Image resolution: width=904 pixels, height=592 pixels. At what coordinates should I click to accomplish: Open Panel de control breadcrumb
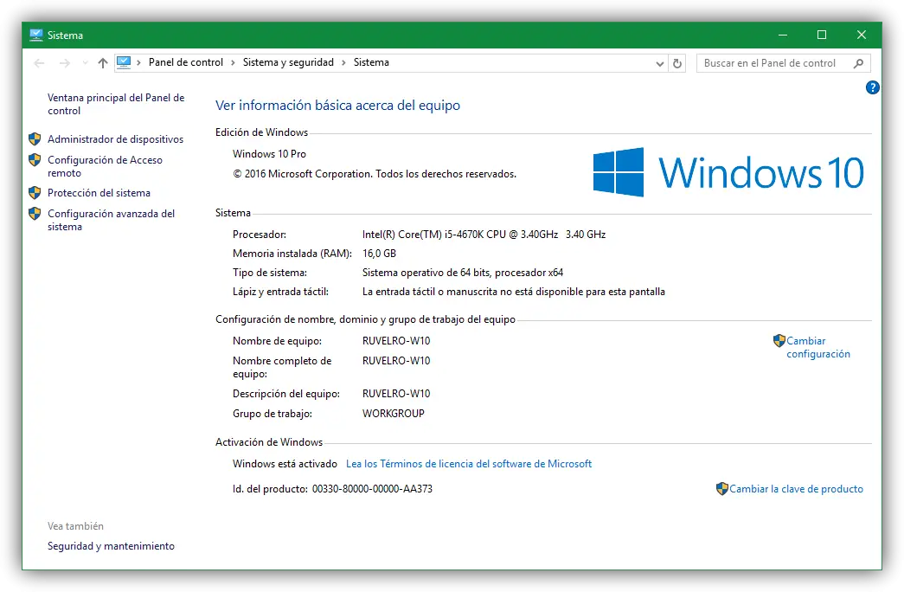[x=186, y=62]
